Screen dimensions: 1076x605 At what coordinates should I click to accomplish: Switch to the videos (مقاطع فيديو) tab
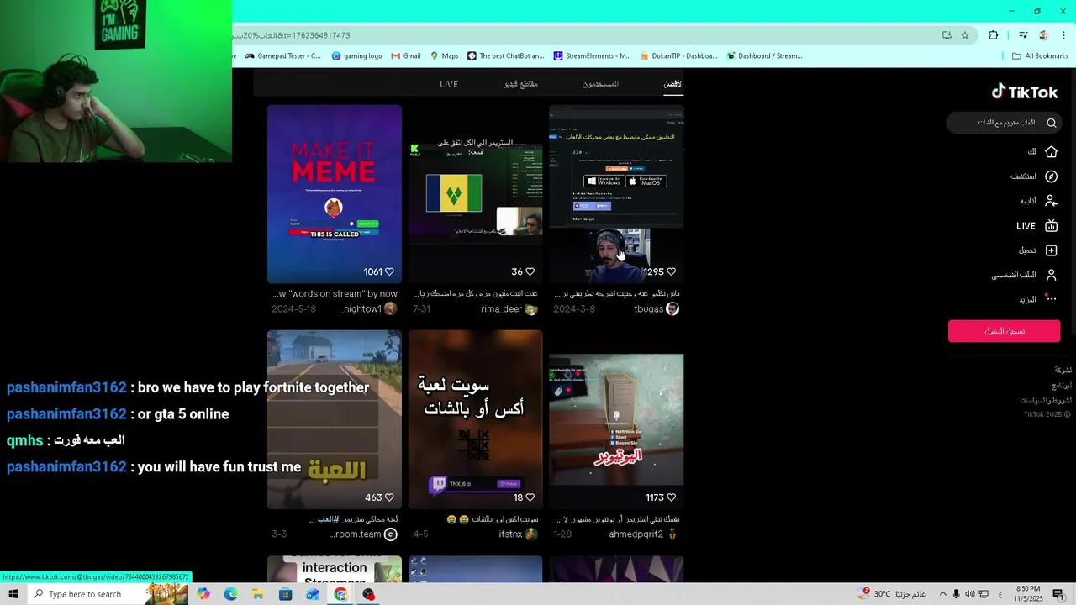520,84
